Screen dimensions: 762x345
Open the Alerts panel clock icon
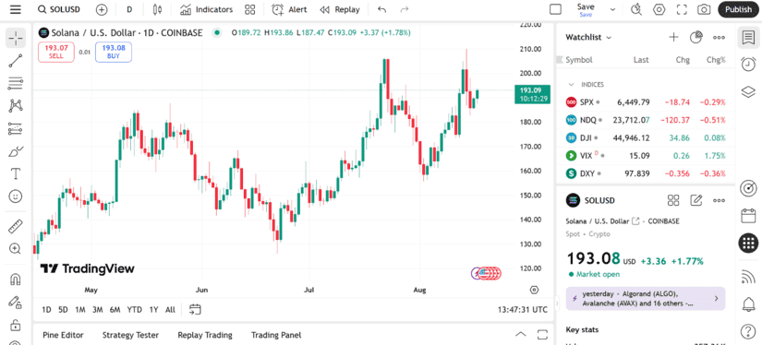pos(748,64)
